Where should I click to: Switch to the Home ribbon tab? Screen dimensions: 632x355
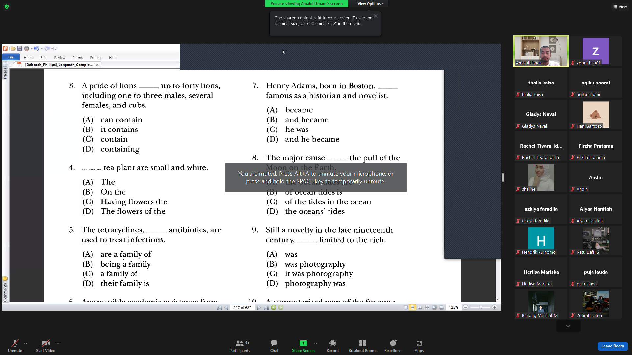point(29,58)
